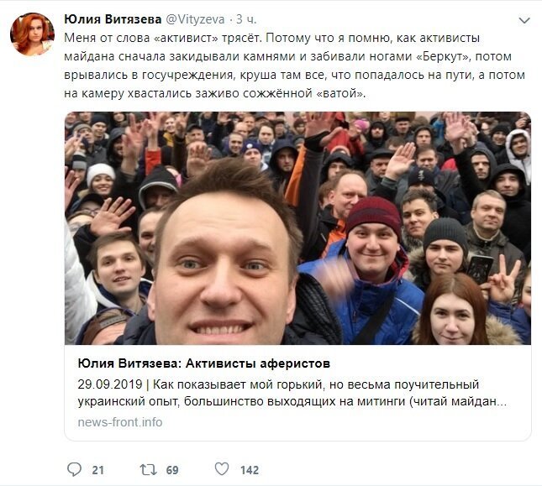Click the reply speech bubble icon
This screenshot has width=542, height=486.
click(x=74, y=469)
